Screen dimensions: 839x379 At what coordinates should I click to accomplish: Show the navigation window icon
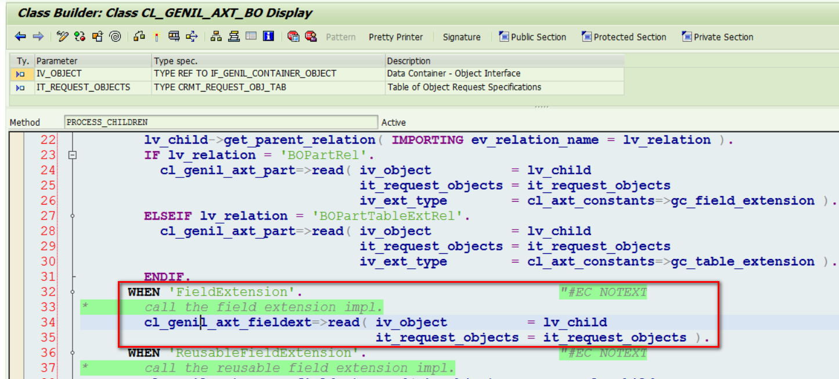(x=233, y=37)
